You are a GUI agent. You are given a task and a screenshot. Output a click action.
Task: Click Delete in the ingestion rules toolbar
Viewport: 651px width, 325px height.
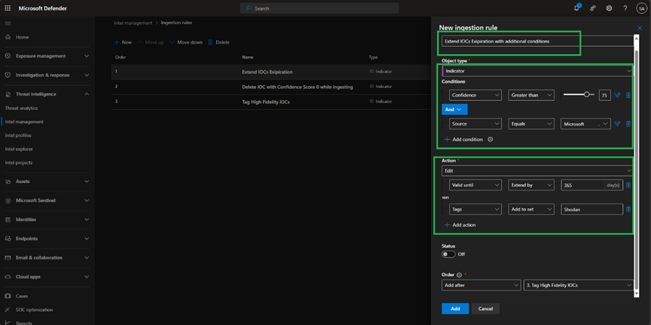point(219,42)
